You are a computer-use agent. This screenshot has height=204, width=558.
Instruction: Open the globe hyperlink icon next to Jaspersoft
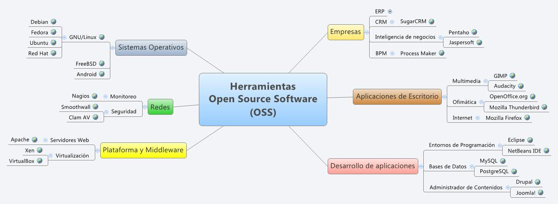tap(479, 42)
